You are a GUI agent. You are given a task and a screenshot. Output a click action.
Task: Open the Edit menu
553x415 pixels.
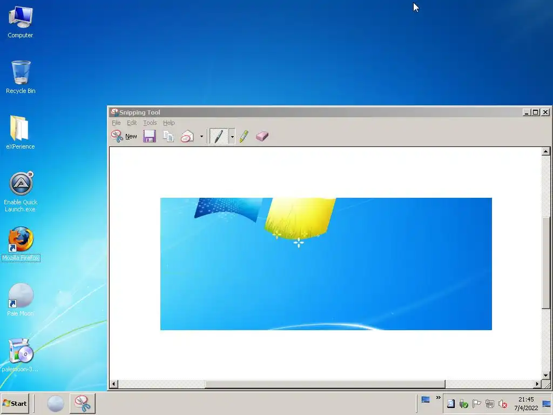[x=132, y=123]
